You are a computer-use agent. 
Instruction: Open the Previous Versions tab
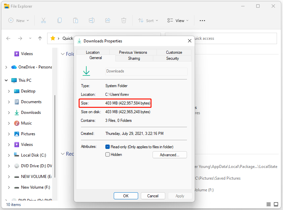point(133,52)
